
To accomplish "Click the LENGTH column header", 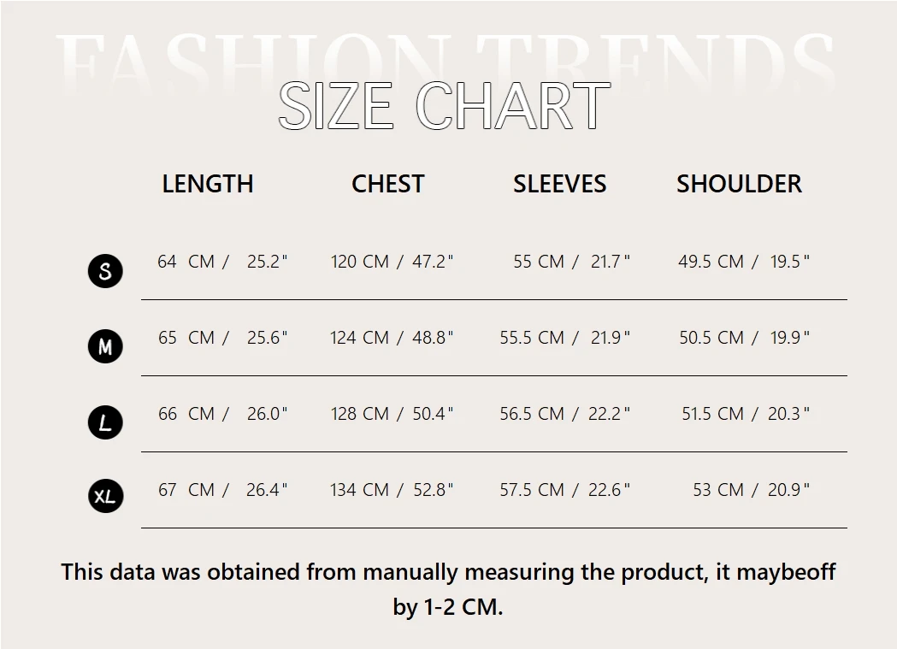I will tap(208, 184).
